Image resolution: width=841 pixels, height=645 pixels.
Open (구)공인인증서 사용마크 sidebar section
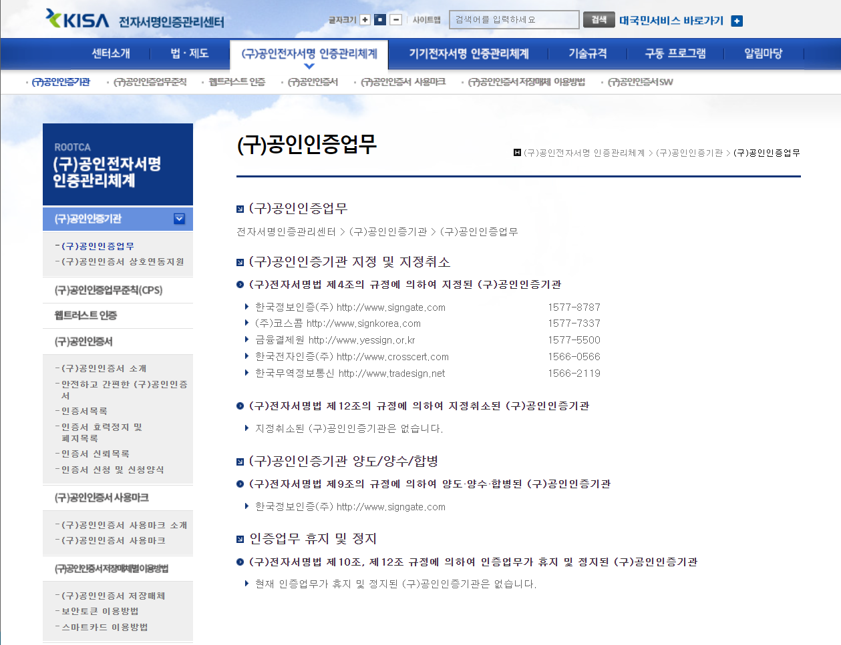pyautogui.click(x=102, y=498)
